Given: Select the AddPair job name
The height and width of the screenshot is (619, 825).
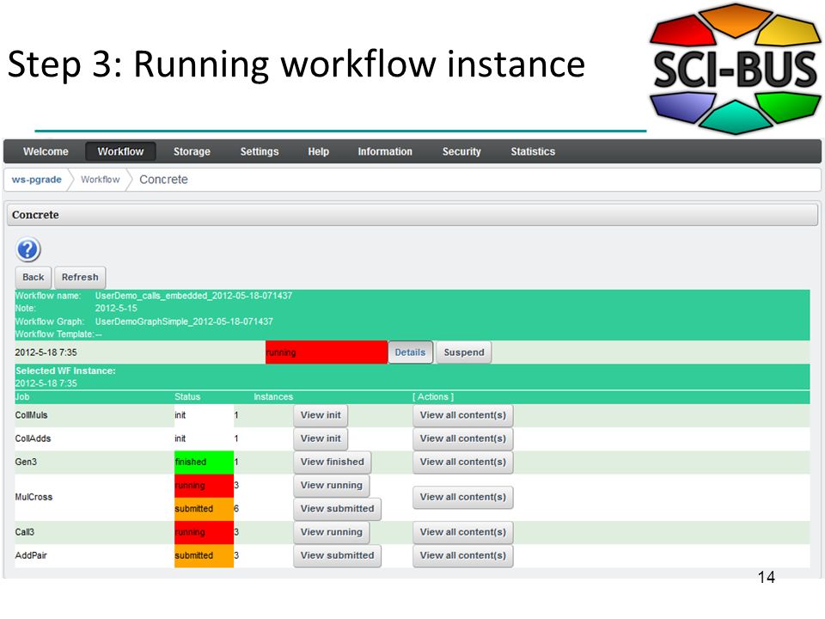Looking at the screenshot, I should pos(31,556).
